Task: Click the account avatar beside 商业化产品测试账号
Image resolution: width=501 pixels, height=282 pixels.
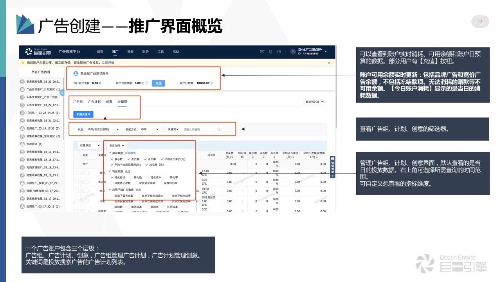Action: [x=76, y=73]
